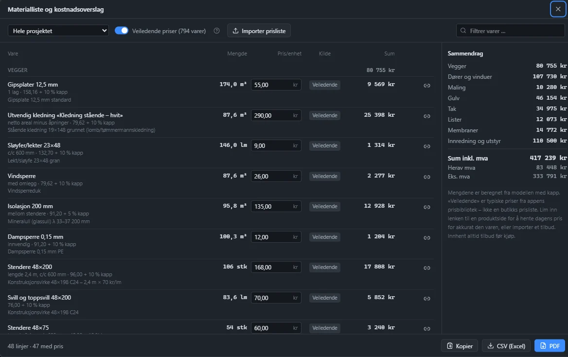Copy the list with Kopier button

[460, 346]
